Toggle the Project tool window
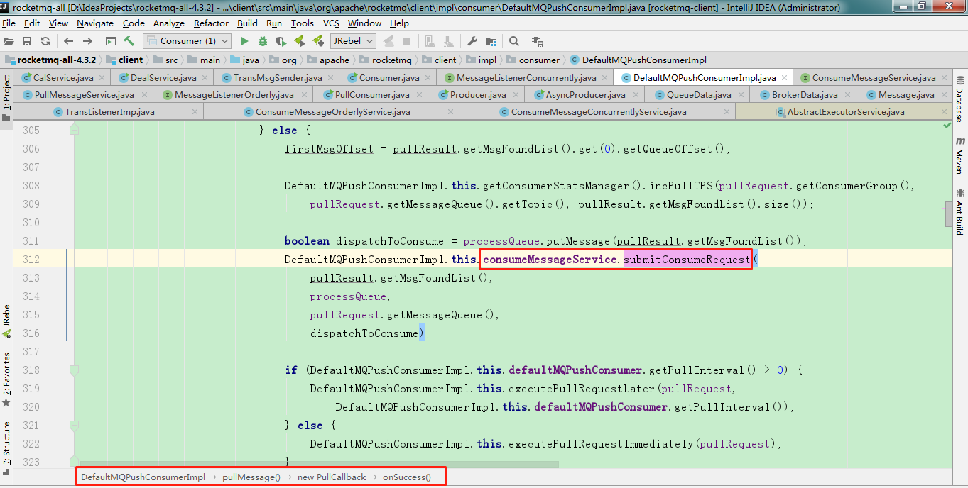Image resolution: width=968 pixels, height=488 pixels. [6, 97]
